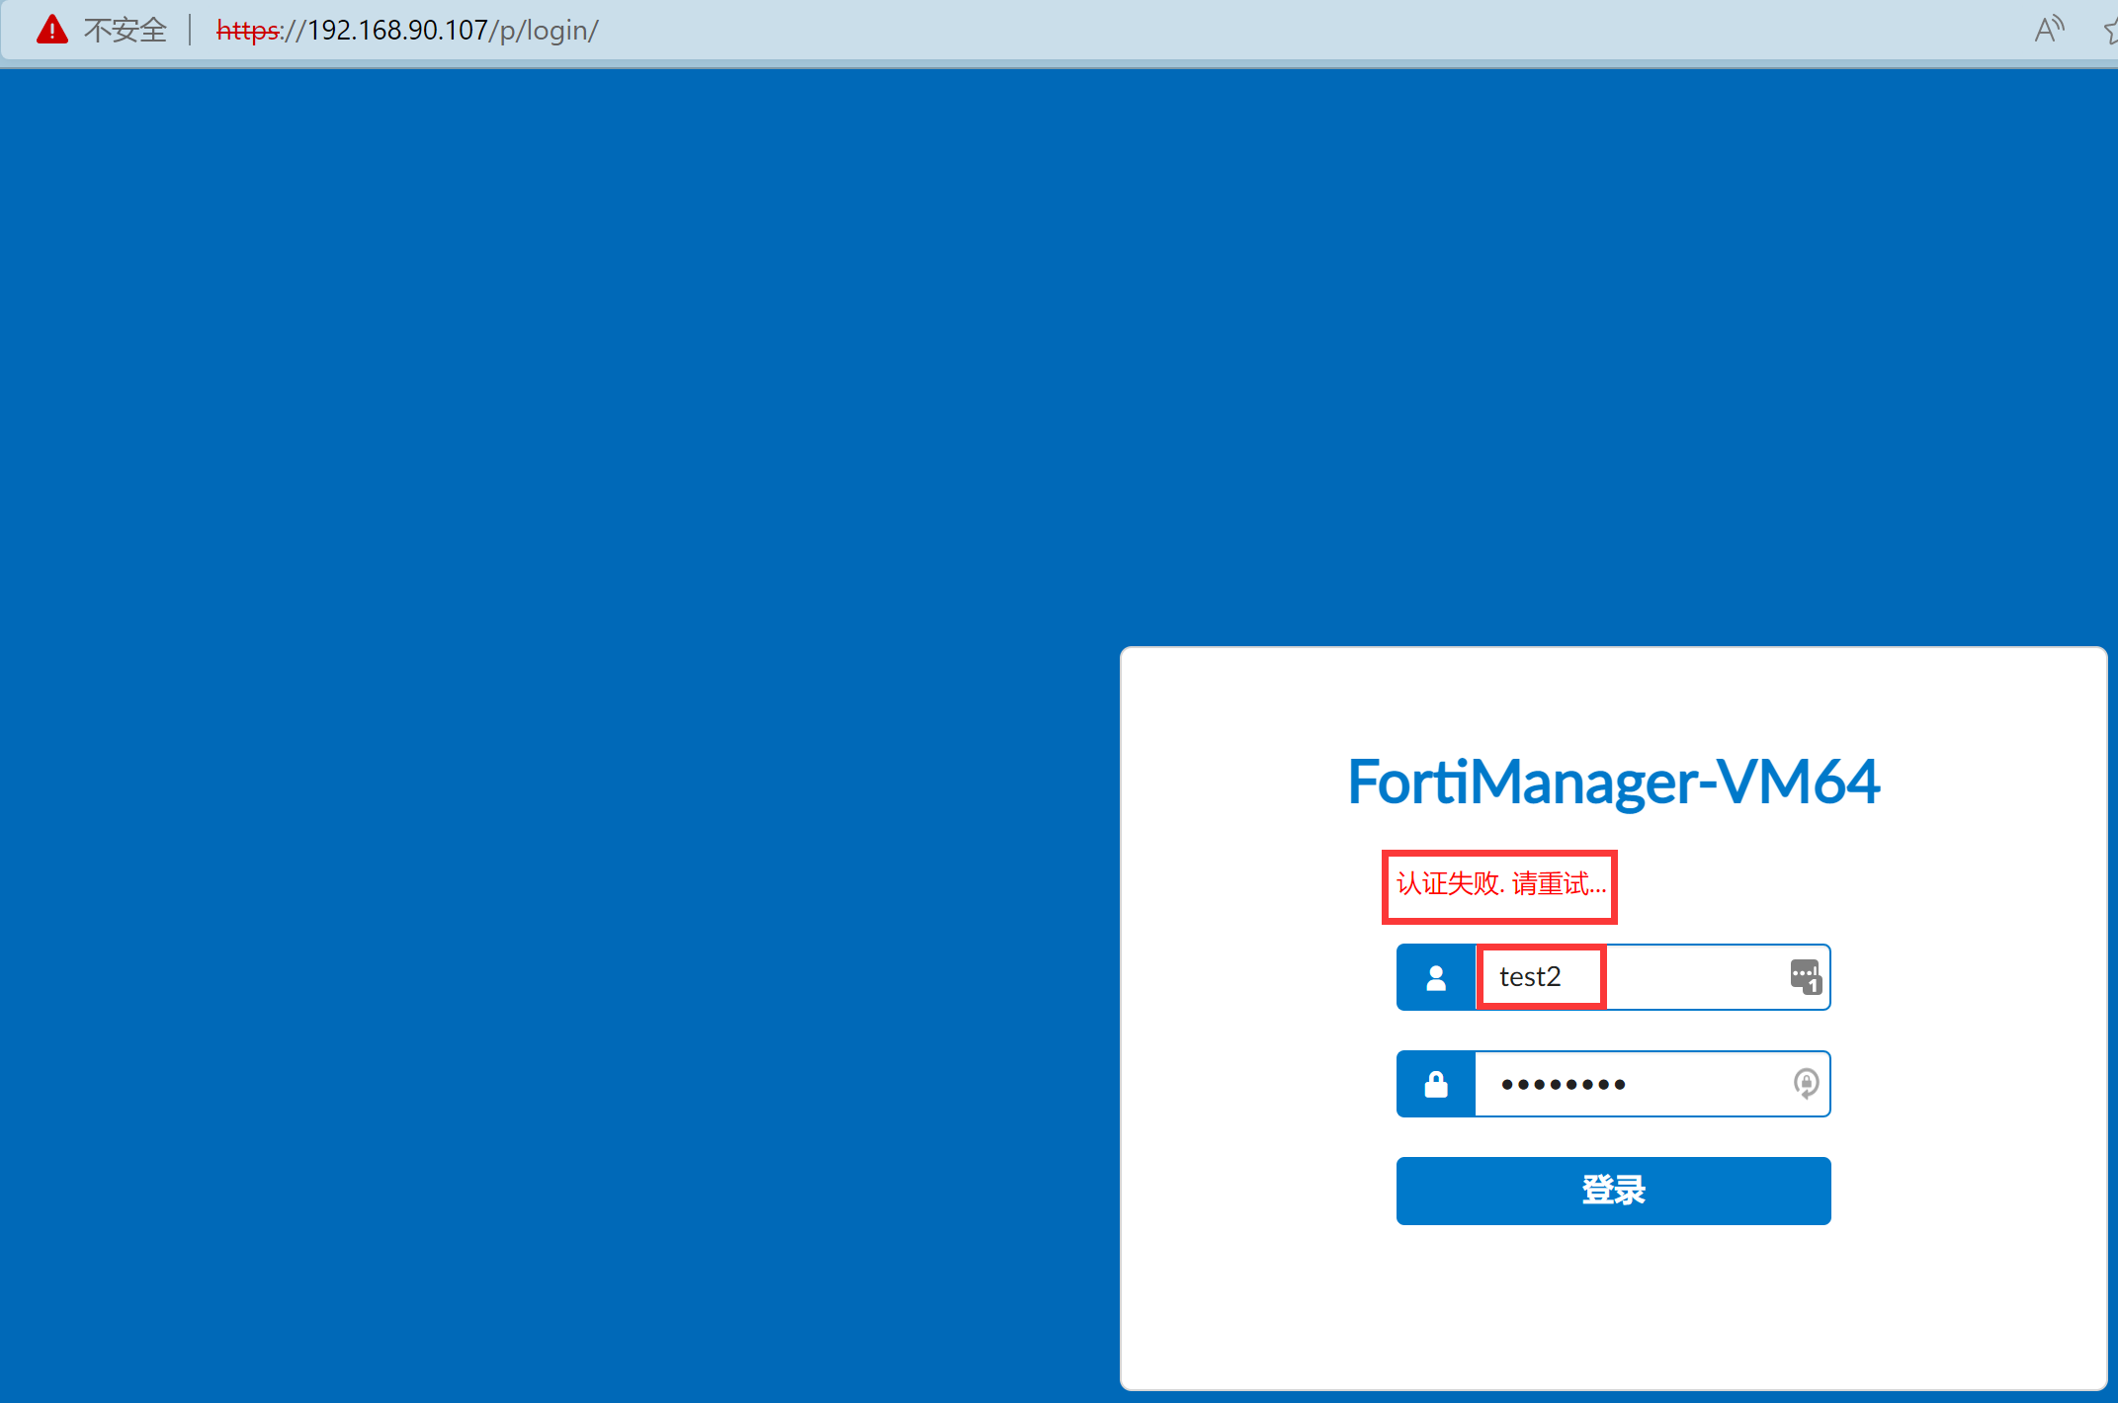Select the 192.168.90.107 address in URL bar

click(397, 31)
